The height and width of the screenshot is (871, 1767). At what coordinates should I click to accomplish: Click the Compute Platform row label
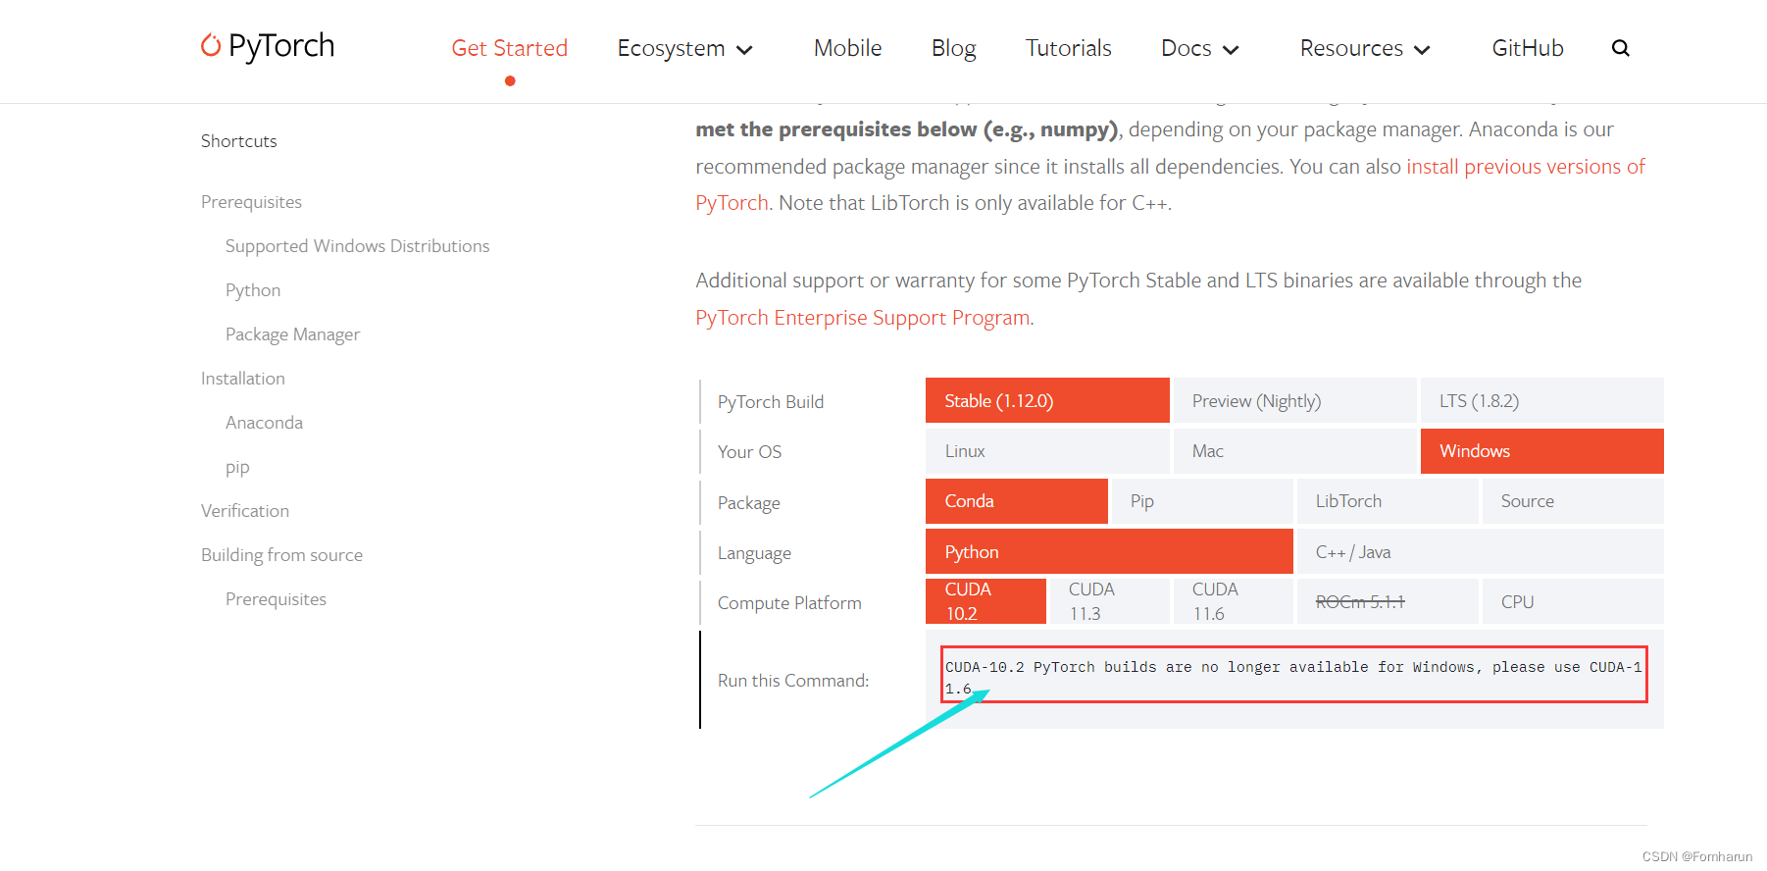pyautogui.click(x=789, y=602)
